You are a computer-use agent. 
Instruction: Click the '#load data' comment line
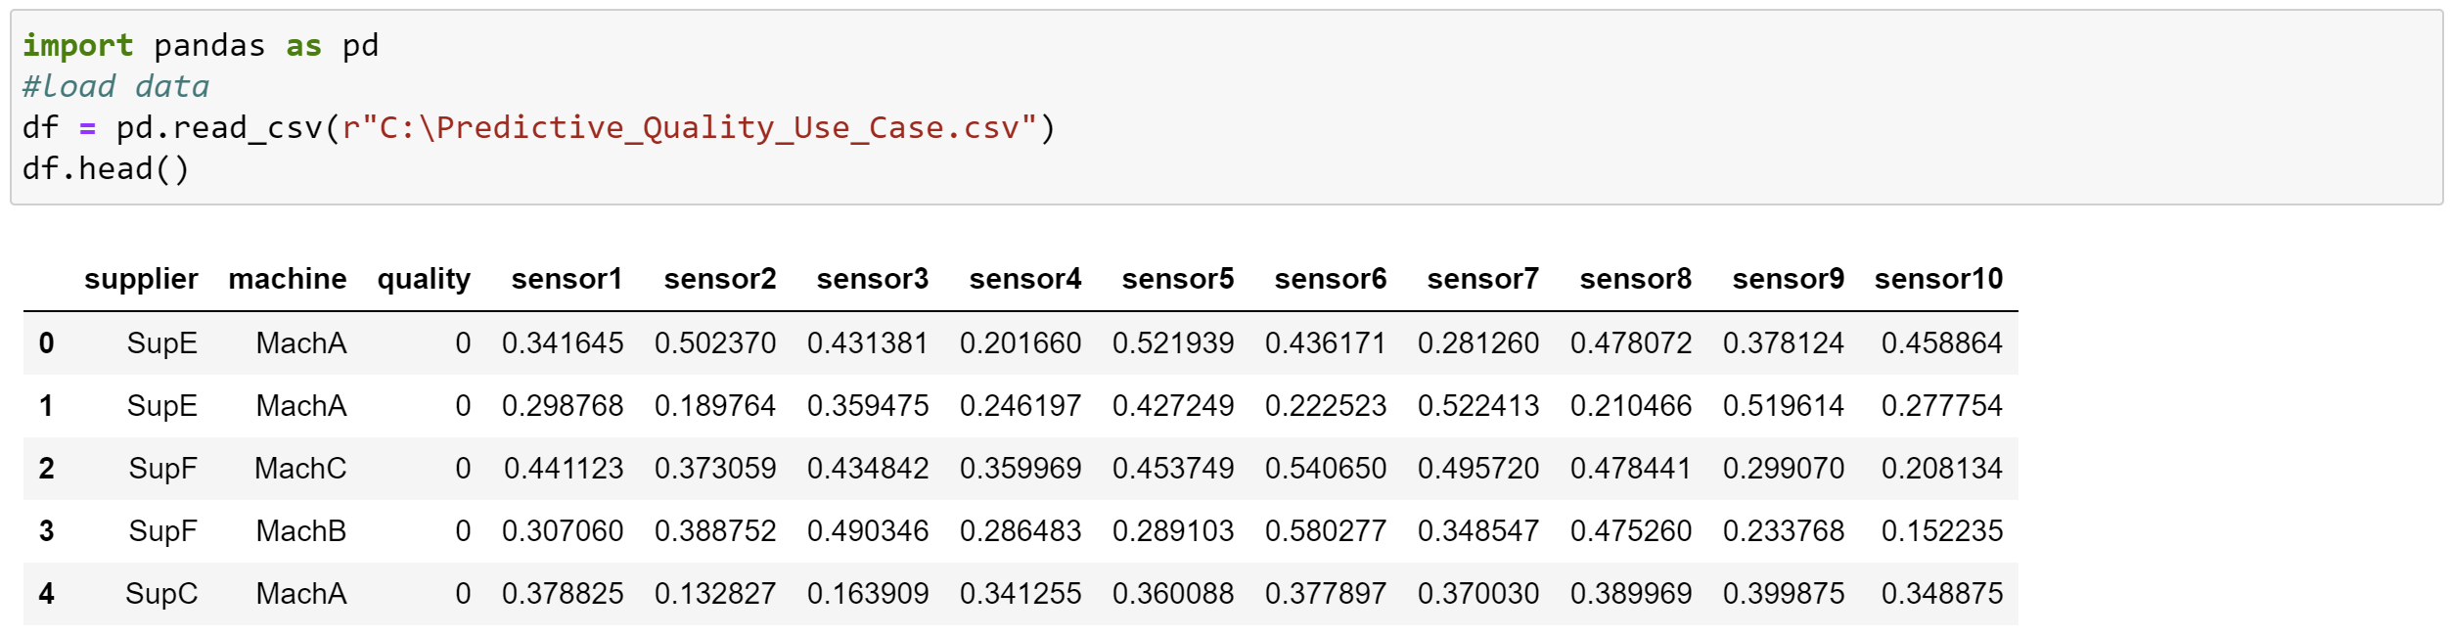[x=115, y=87]
